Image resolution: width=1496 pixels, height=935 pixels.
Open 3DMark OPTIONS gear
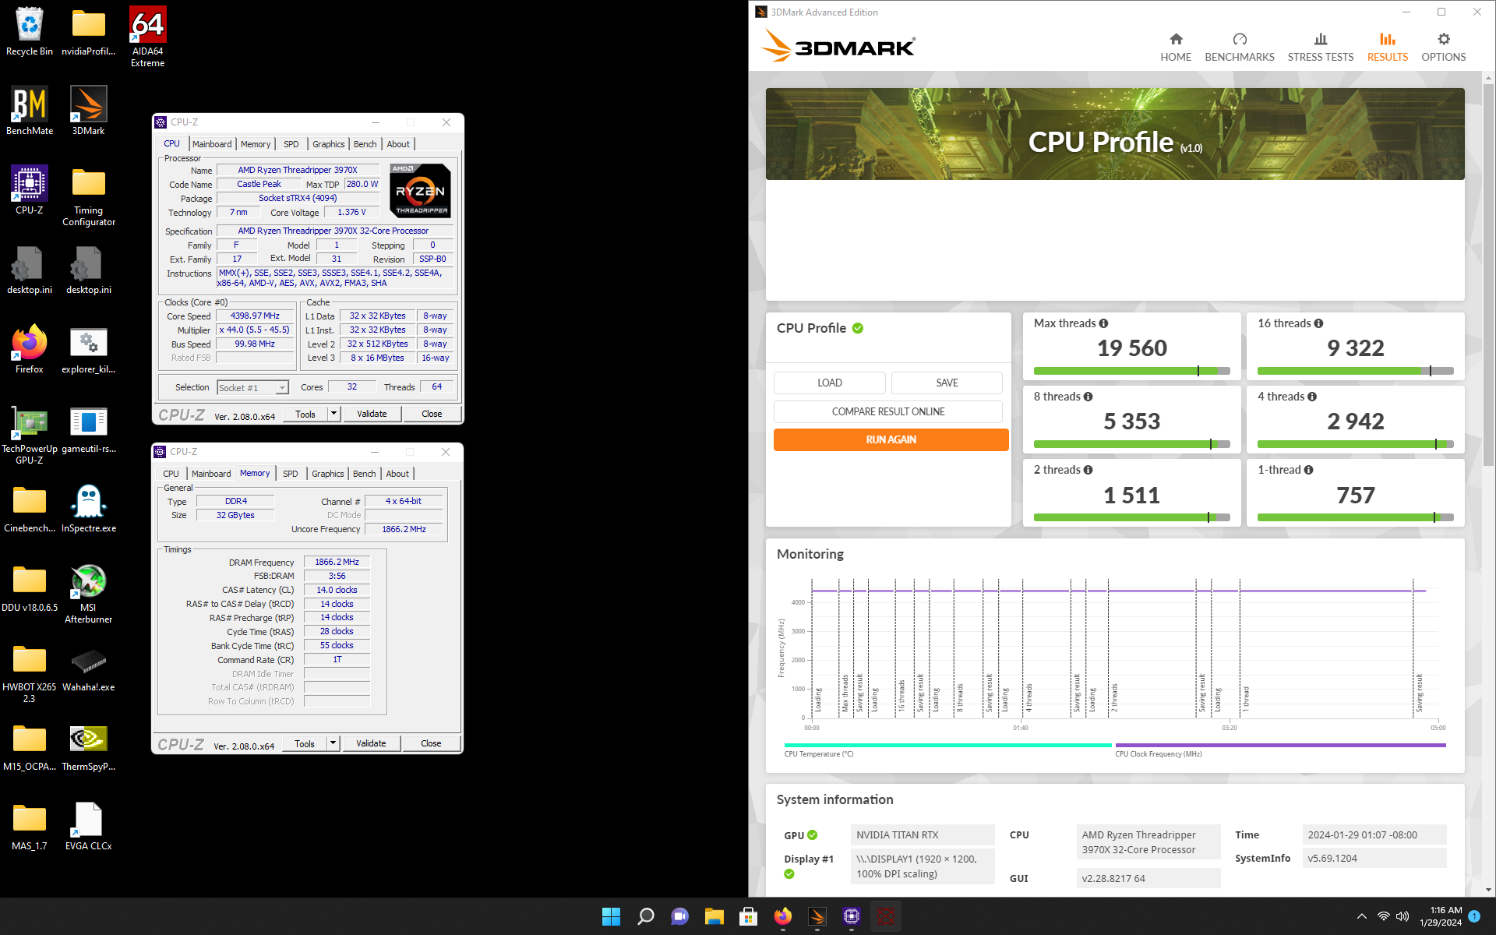point(1444,48)
